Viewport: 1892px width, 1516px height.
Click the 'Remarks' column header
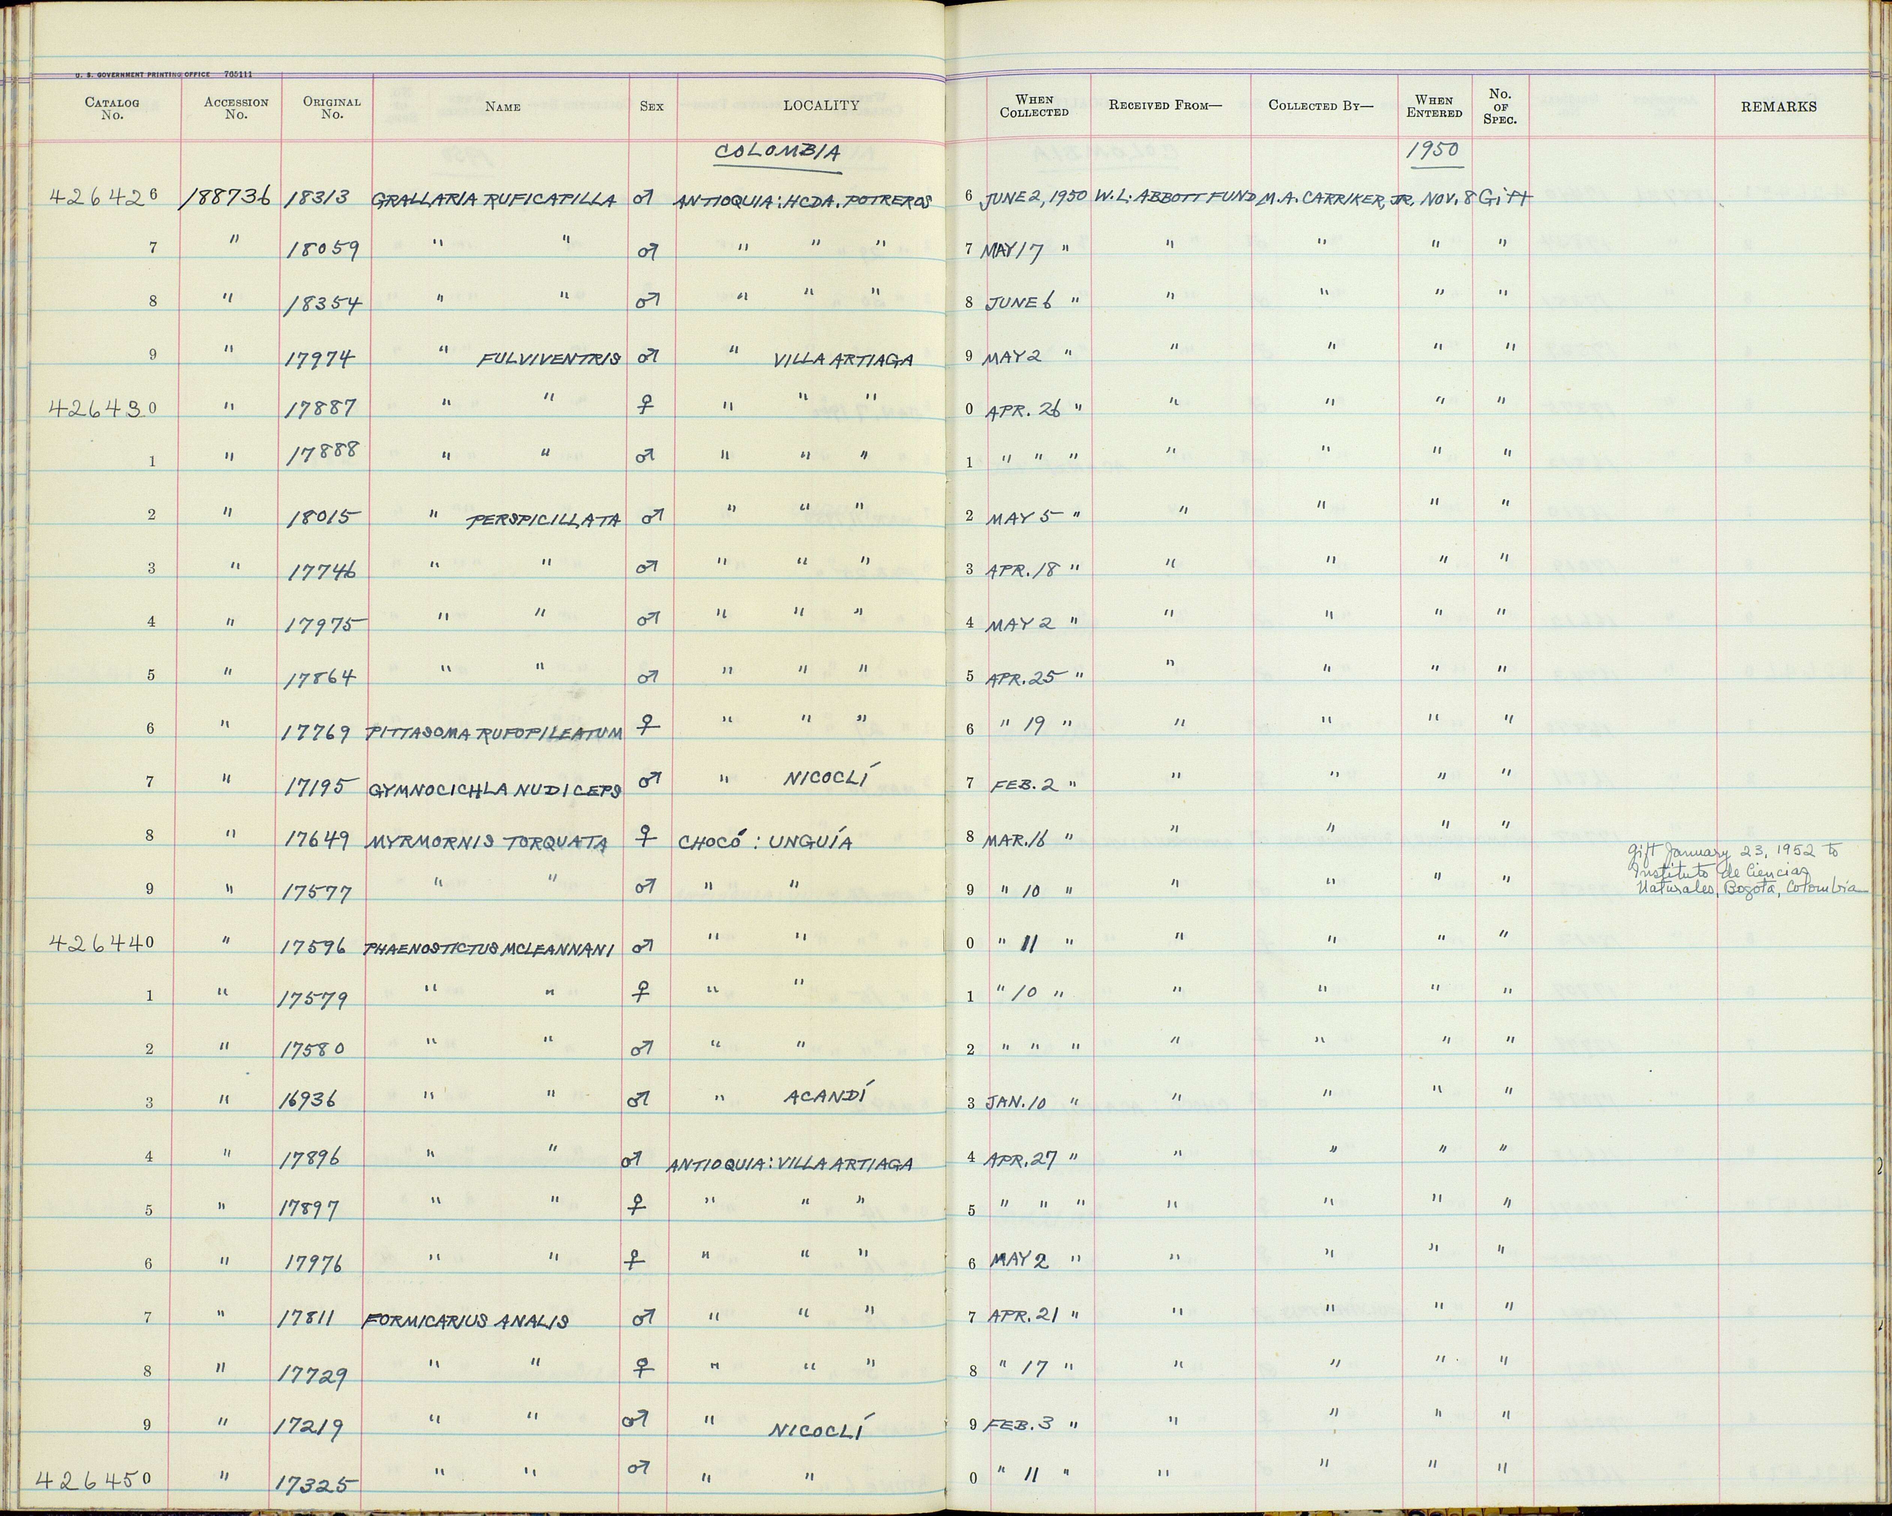[x=1779, y=106]
